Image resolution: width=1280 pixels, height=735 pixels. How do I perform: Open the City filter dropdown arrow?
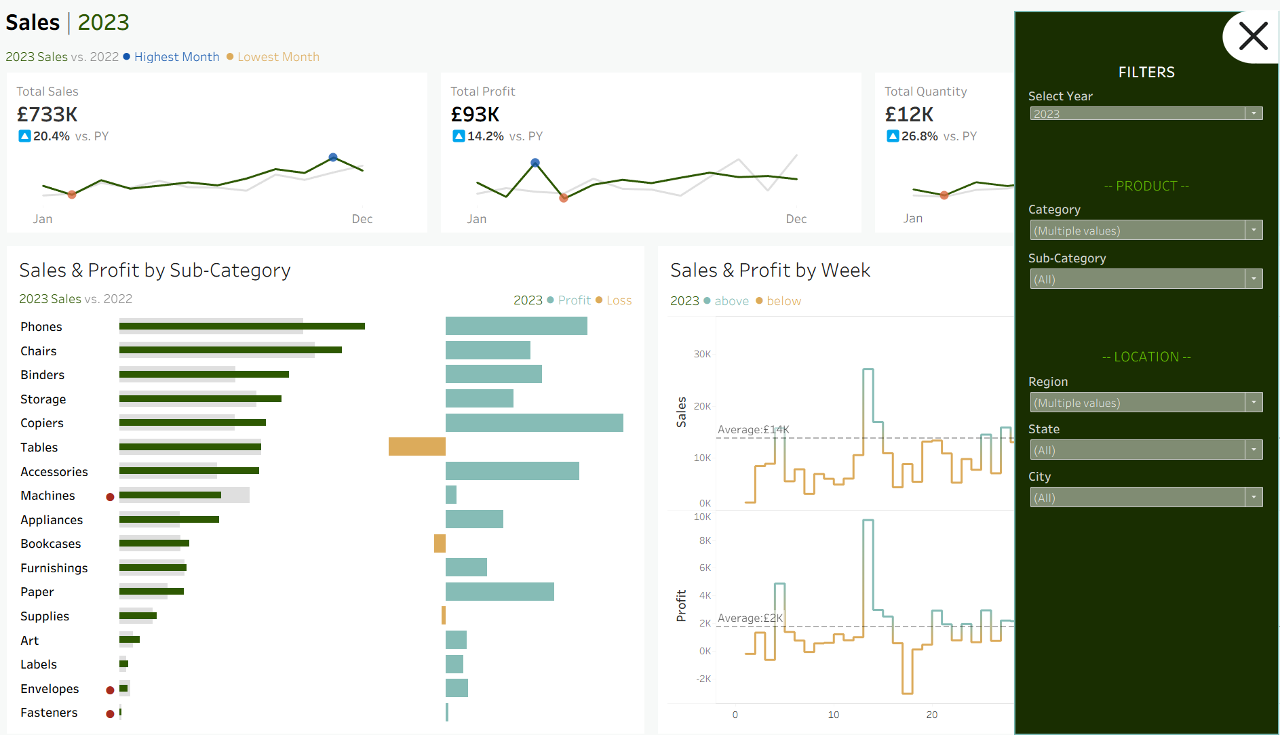coord(1254,498)
